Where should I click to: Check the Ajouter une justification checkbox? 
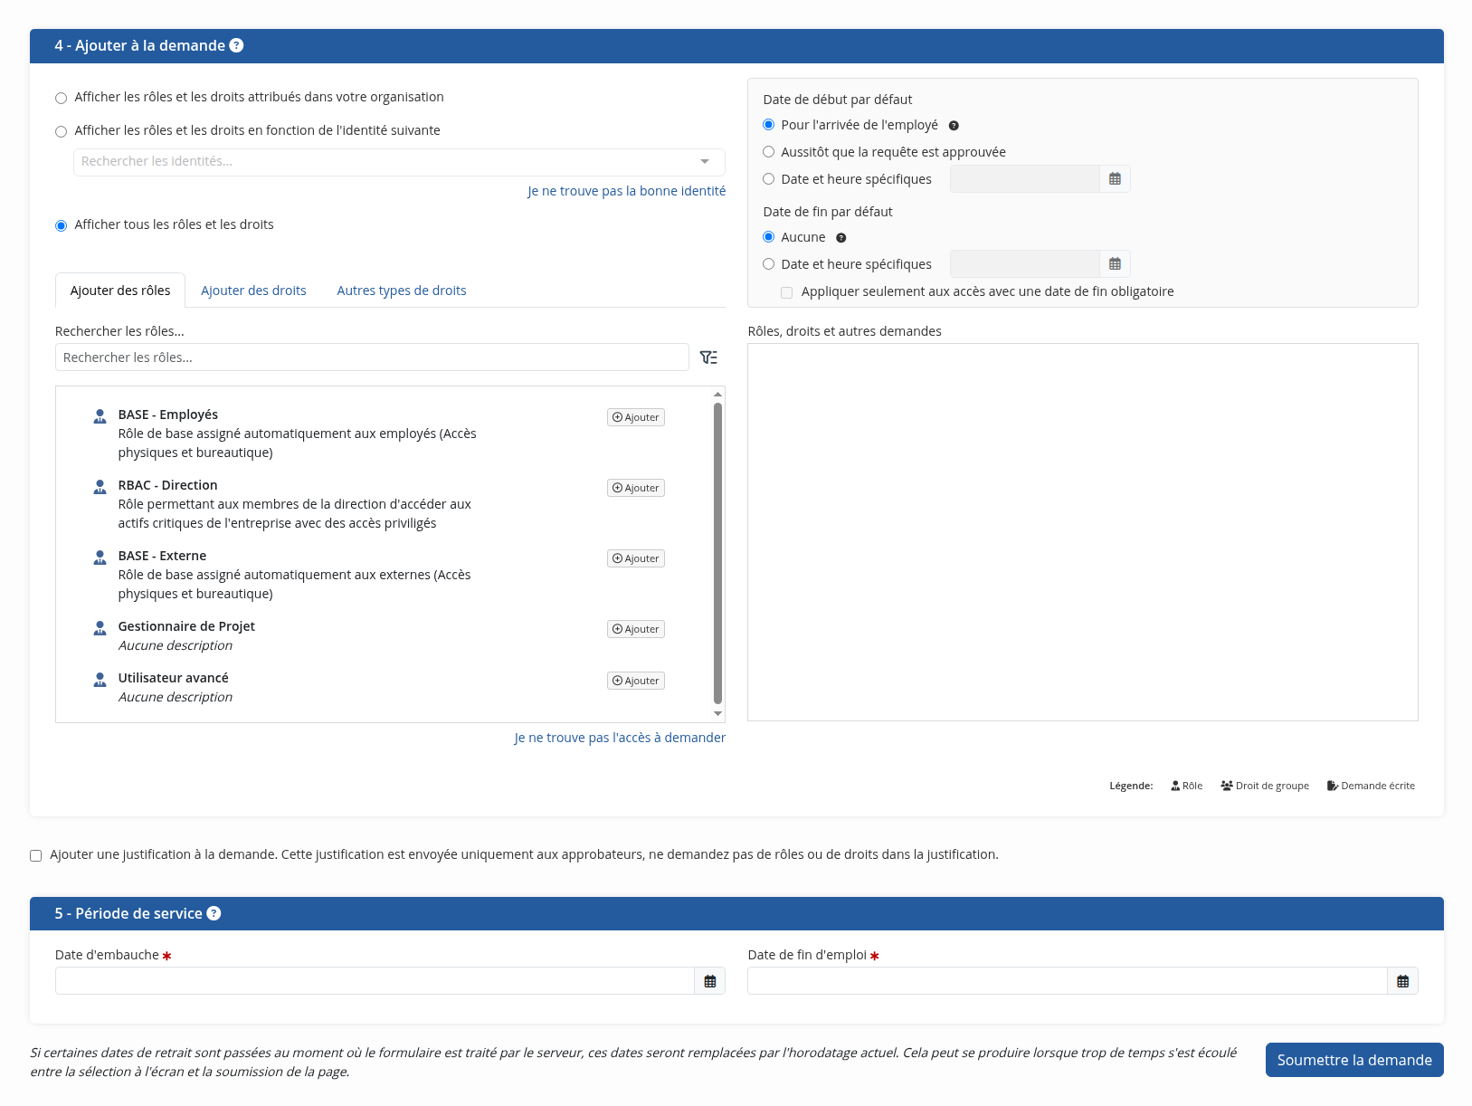pyautogui.click(x=36, y=855)
